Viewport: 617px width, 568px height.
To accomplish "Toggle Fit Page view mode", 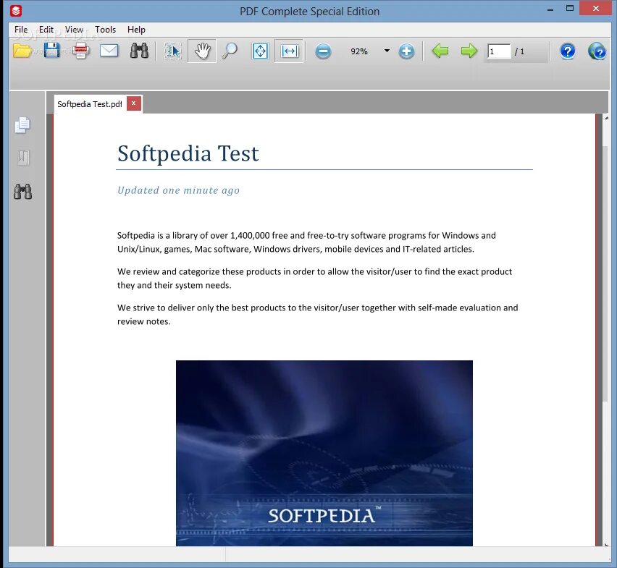I will pos(260,51).
